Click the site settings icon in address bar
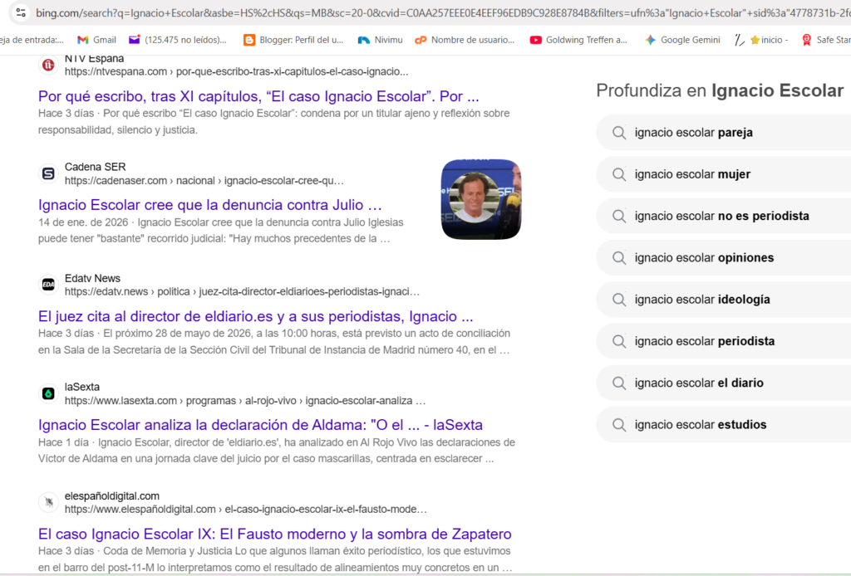 tap(21, 12)
